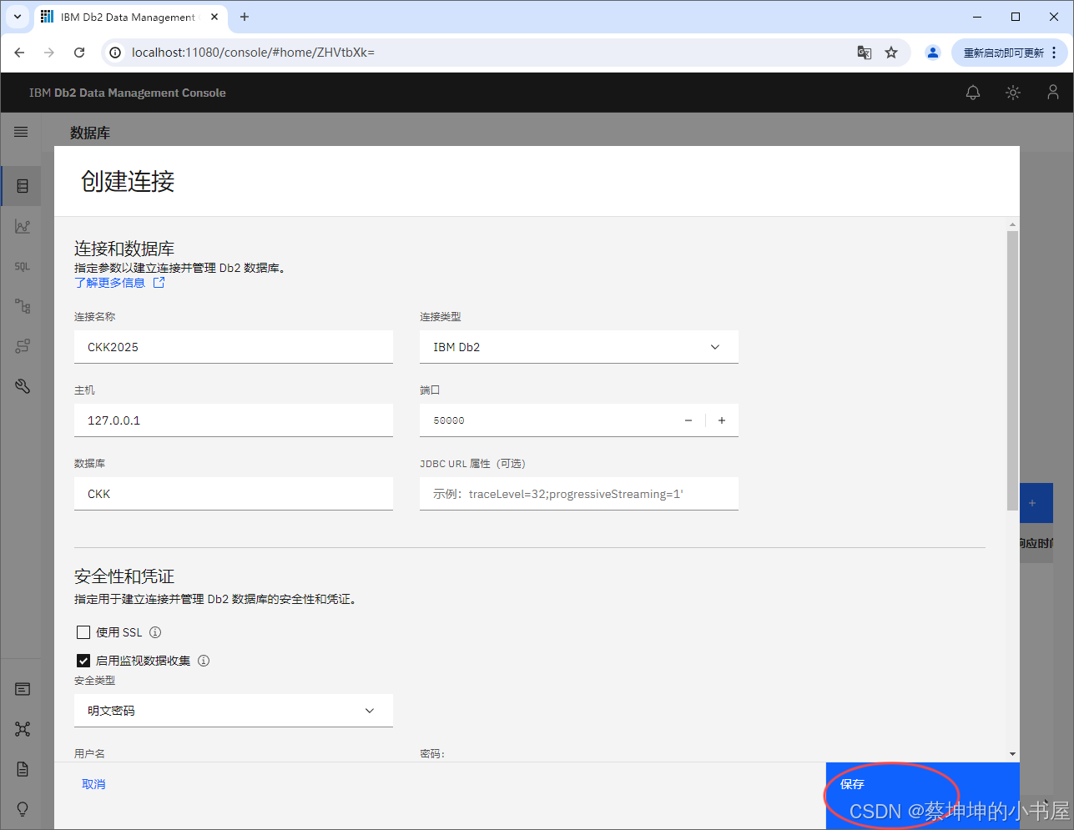Open the Monitoring charts sidebar icon
1074x830 pixels.
click(x=21, y=225)
